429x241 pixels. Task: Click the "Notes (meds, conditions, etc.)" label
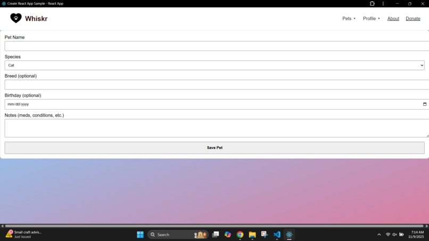click(x=34, y=115)
